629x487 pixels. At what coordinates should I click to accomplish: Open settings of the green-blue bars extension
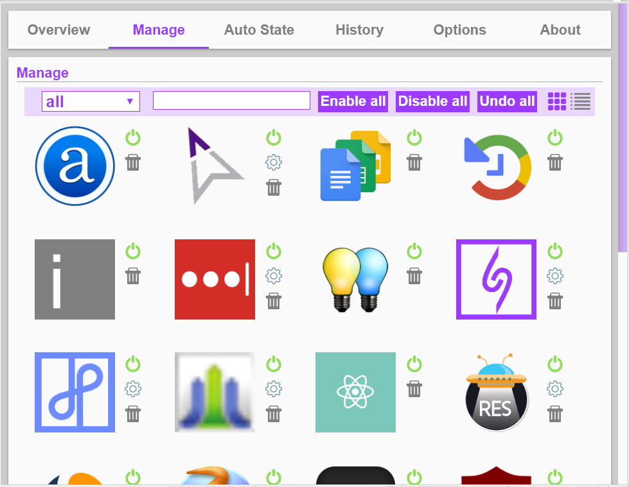[x=274, y=389]
